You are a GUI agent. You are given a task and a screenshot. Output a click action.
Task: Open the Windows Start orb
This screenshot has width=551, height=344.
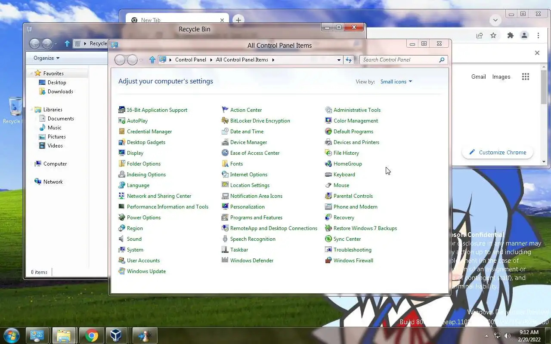click(11, 335)
